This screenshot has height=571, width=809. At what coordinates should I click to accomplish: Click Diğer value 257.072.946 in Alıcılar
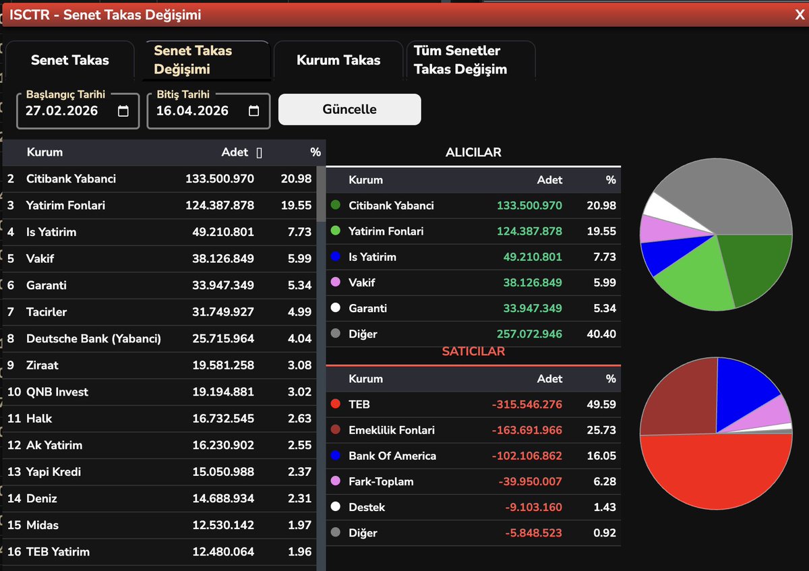pos(529,334)
